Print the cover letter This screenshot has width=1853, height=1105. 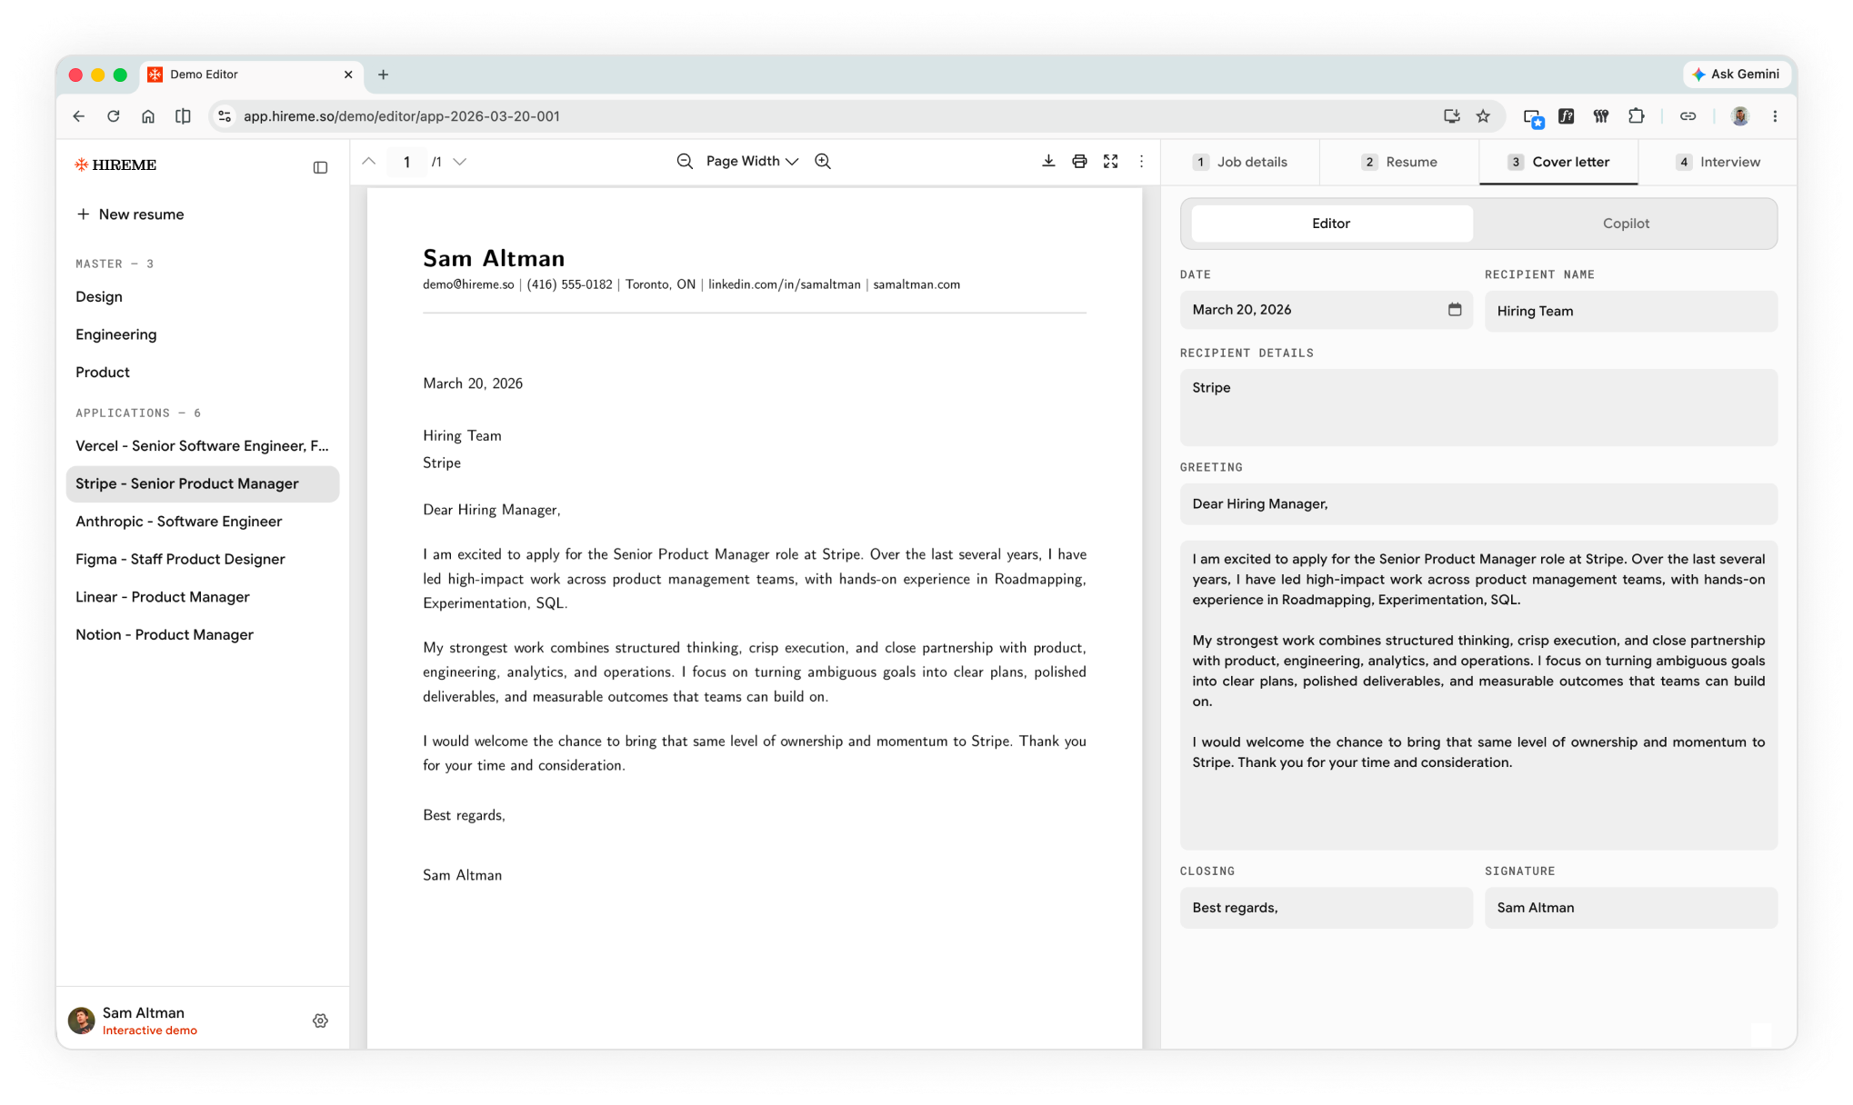(1079, 161)
